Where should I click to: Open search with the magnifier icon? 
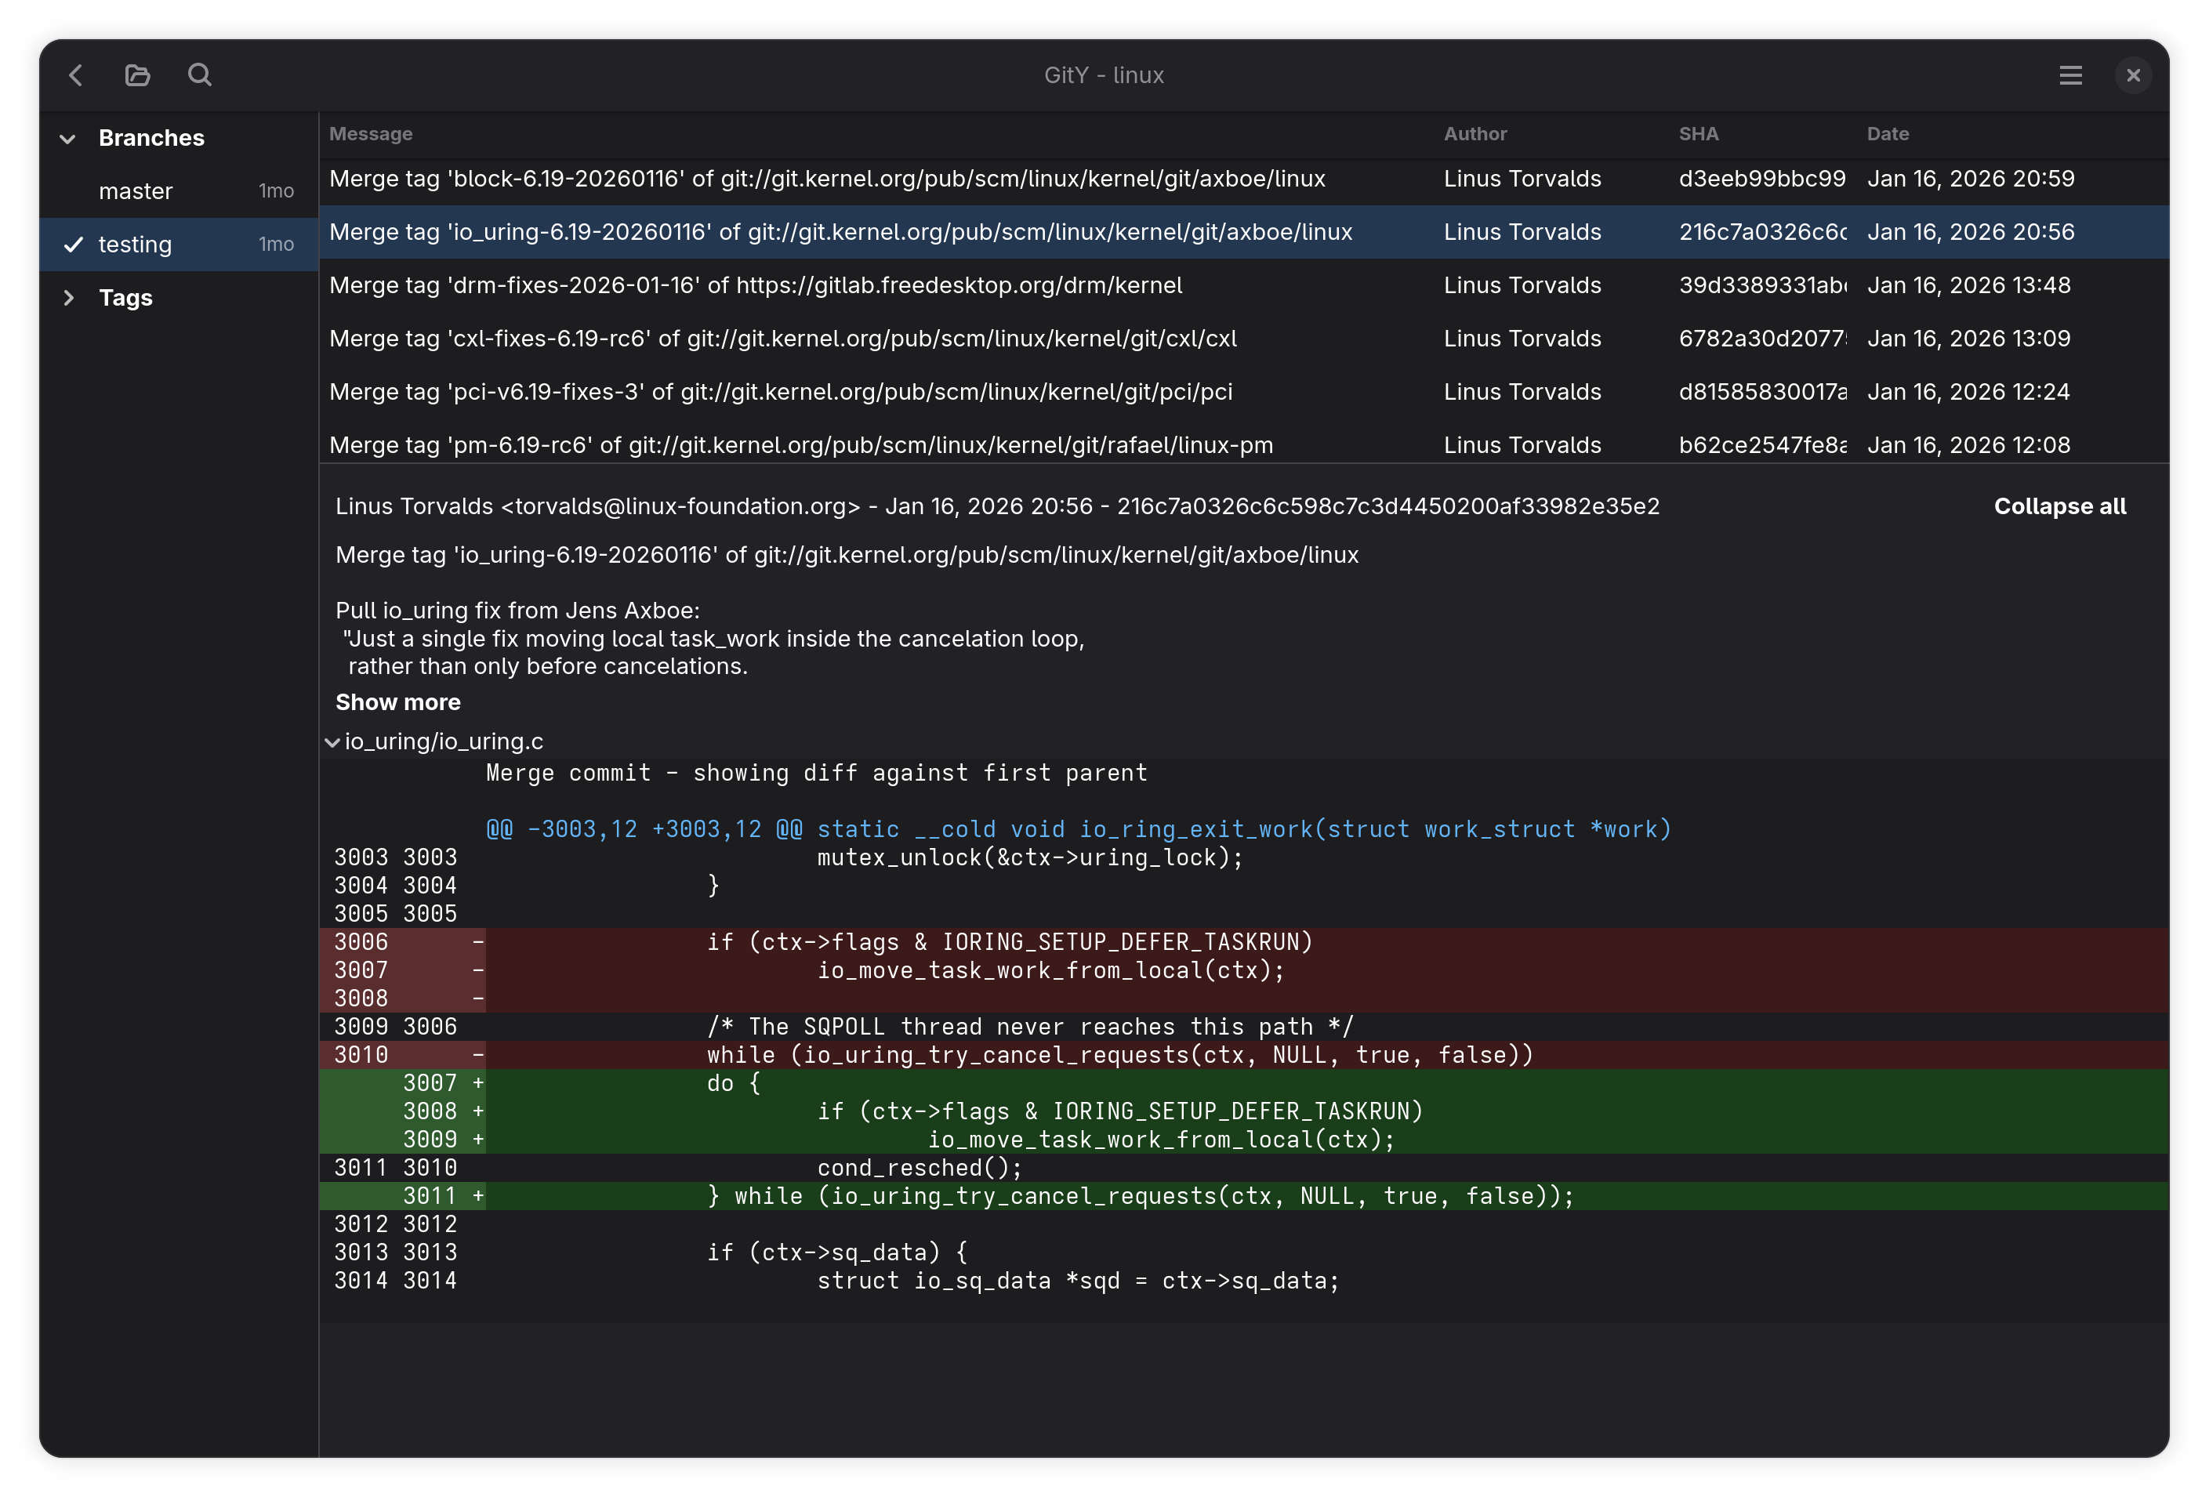click(x=200, y=75)
